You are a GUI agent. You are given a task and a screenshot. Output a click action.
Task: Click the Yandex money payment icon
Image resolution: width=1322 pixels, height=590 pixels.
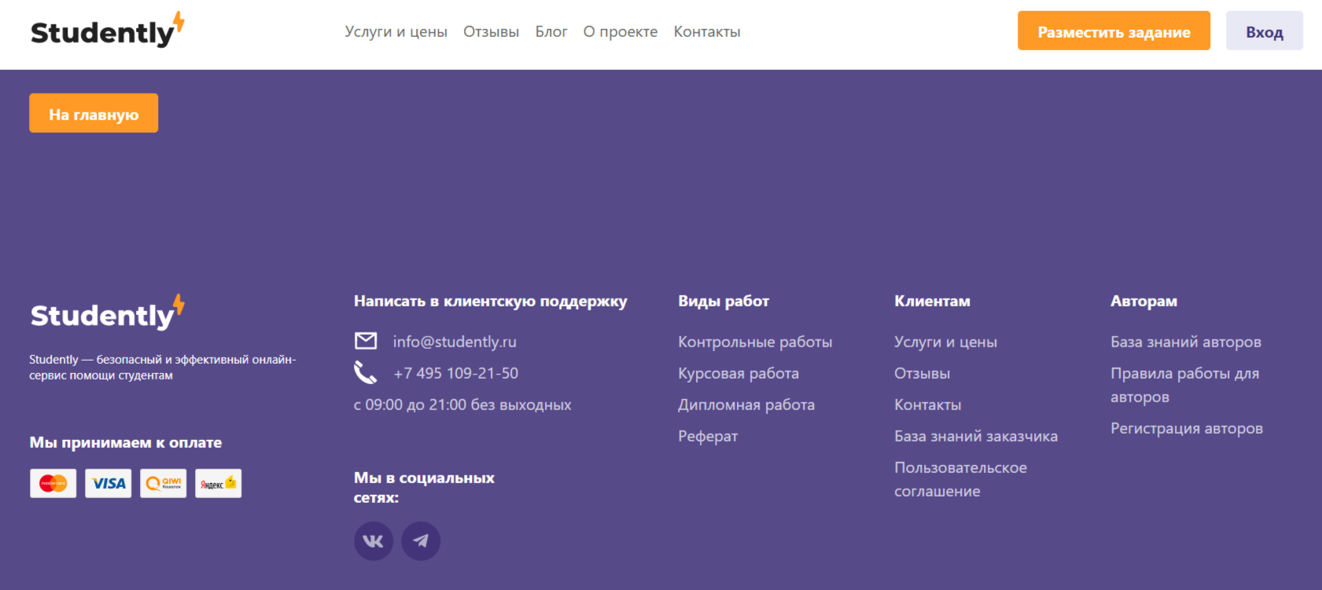coord(219,483)
